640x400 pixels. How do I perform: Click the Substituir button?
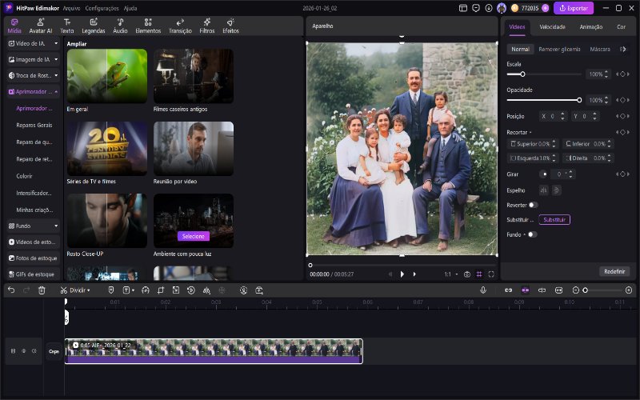pos(554,219)
